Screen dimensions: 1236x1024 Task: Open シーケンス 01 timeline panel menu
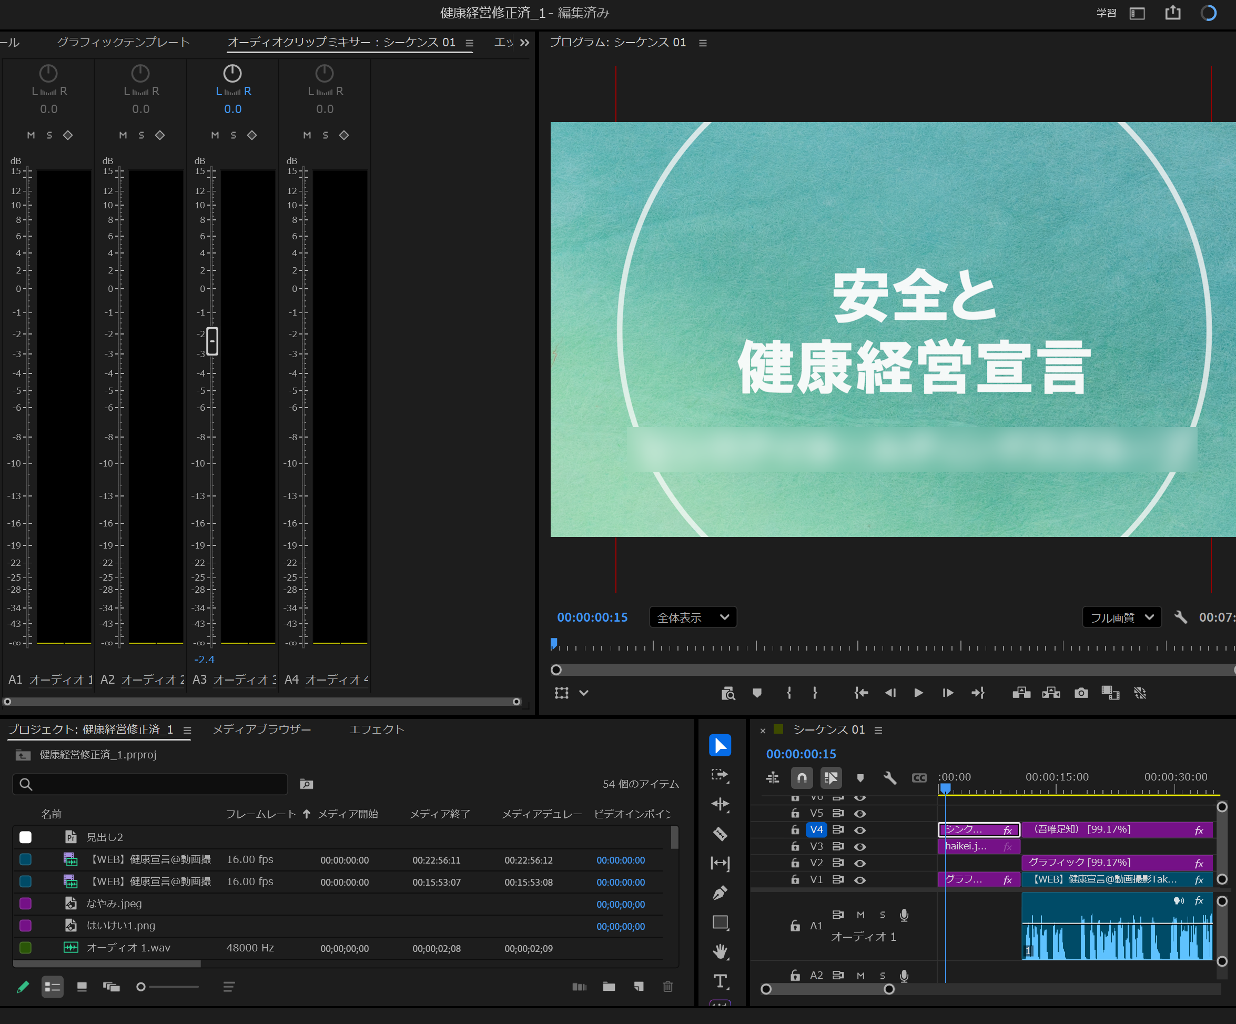pos(878,731)
